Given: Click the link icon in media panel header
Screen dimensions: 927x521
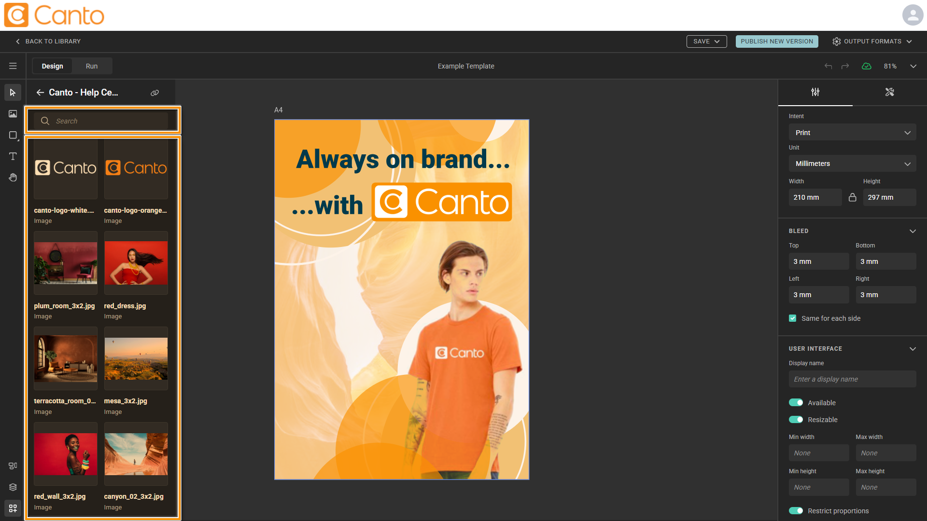Looking at the screenshot, I should tap(154, 93).
